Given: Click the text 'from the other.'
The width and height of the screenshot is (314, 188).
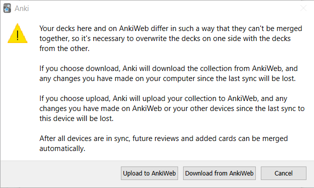Looking at the screenshot, I should pos(64,48).
